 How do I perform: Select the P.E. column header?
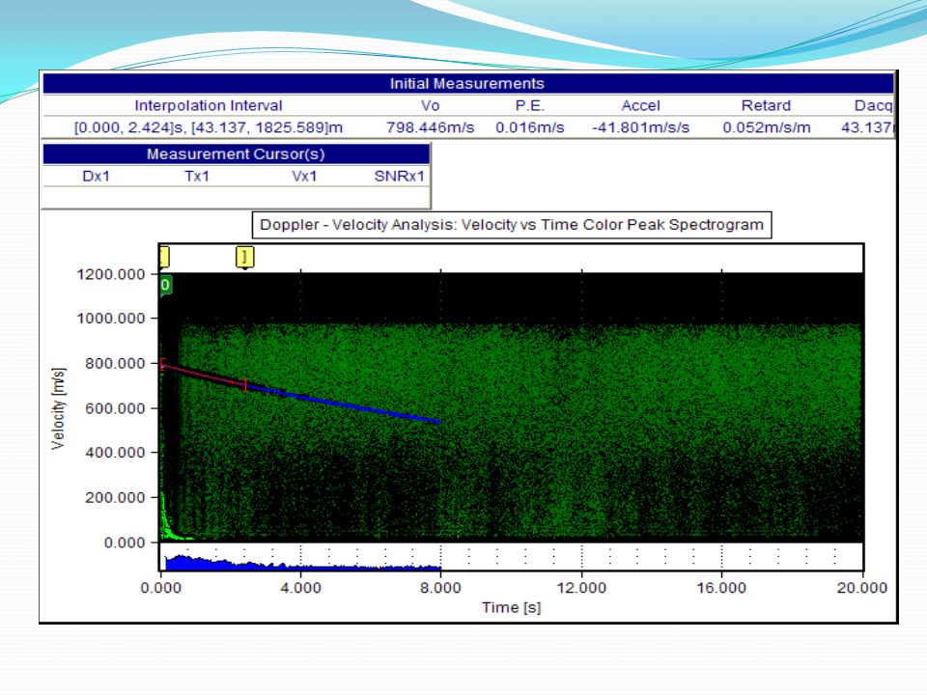[530, 106]
